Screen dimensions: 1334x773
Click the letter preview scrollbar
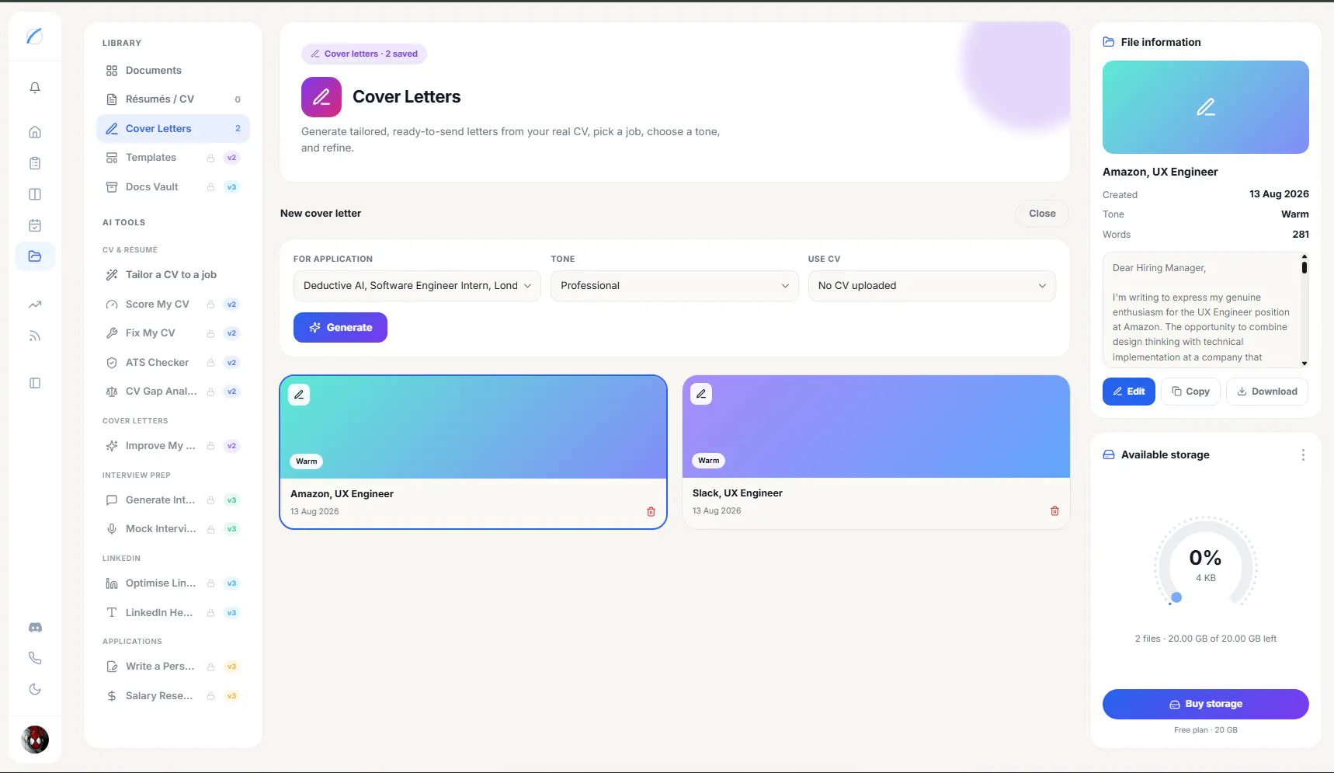point(1304,267)
